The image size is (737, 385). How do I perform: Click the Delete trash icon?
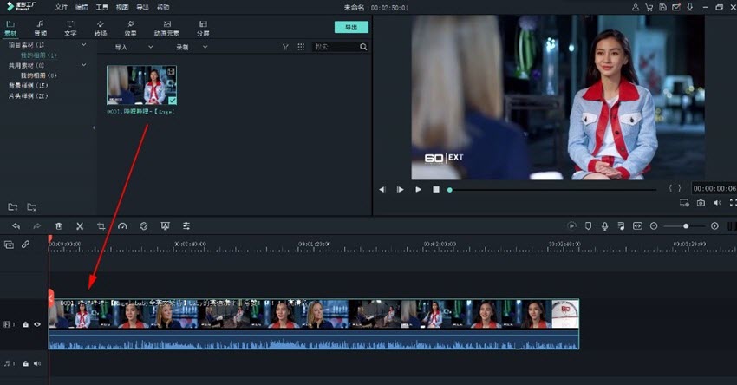tap(59, 226)
